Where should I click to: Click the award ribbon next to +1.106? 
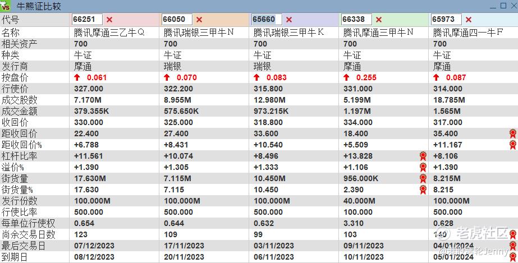pyautogui.click(x=423, y=167)
